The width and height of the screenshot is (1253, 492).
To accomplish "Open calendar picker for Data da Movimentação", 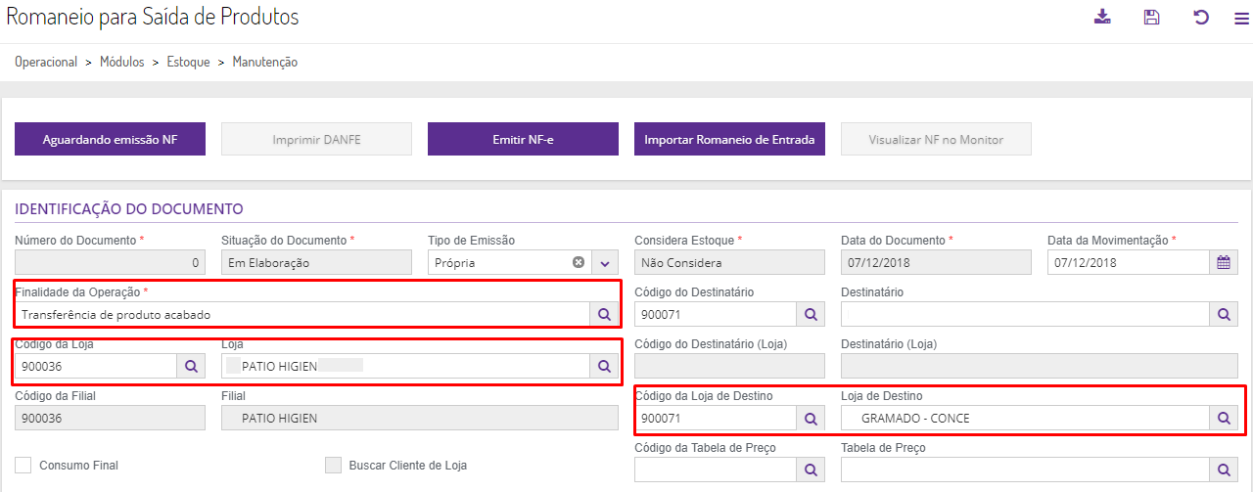I will (x=1223, y=262).
